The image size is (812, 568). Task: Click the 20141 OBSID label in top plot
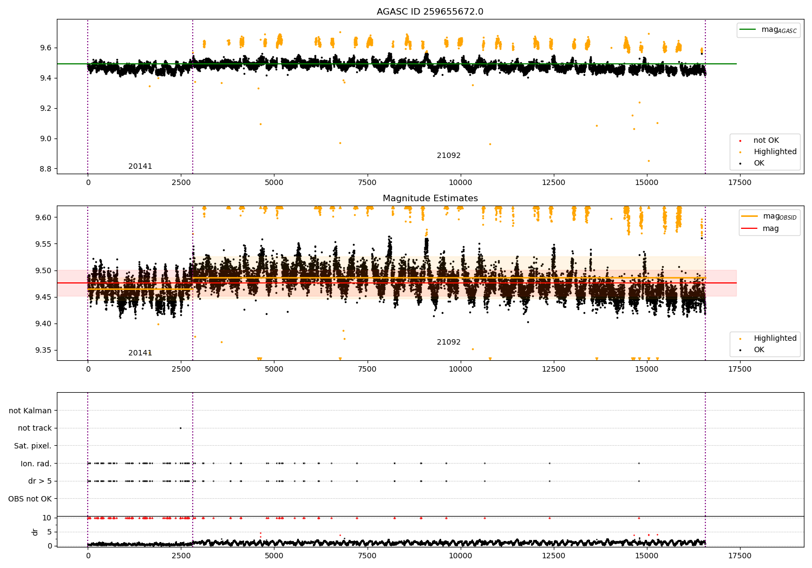click(140, 167)
